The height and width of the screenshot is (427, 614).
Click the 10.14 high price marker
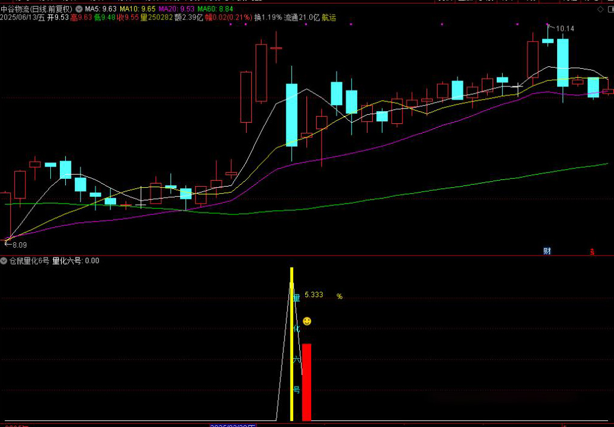pyautogui.click(x=564, y=28)
